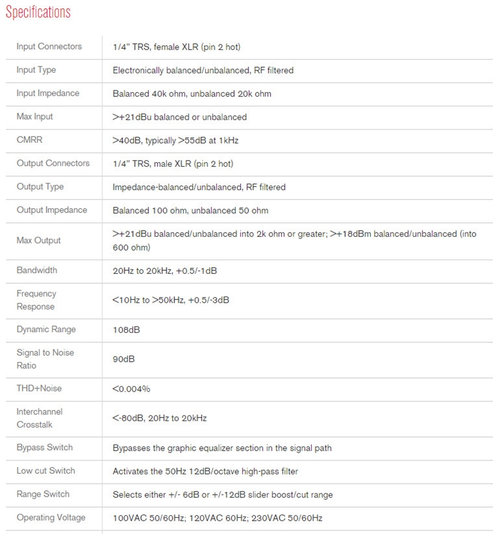This screenshot has height=534, width=502.
Task: Click the Max Input row label
Action: [35, 117]
